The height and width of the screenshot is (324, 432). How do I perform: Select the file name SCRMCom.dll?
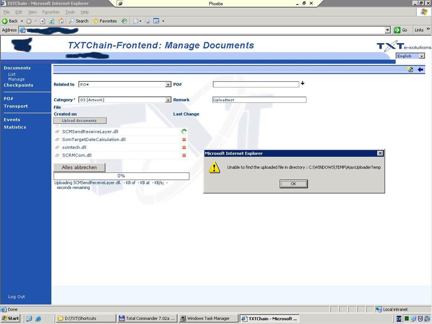coord(77,155)
